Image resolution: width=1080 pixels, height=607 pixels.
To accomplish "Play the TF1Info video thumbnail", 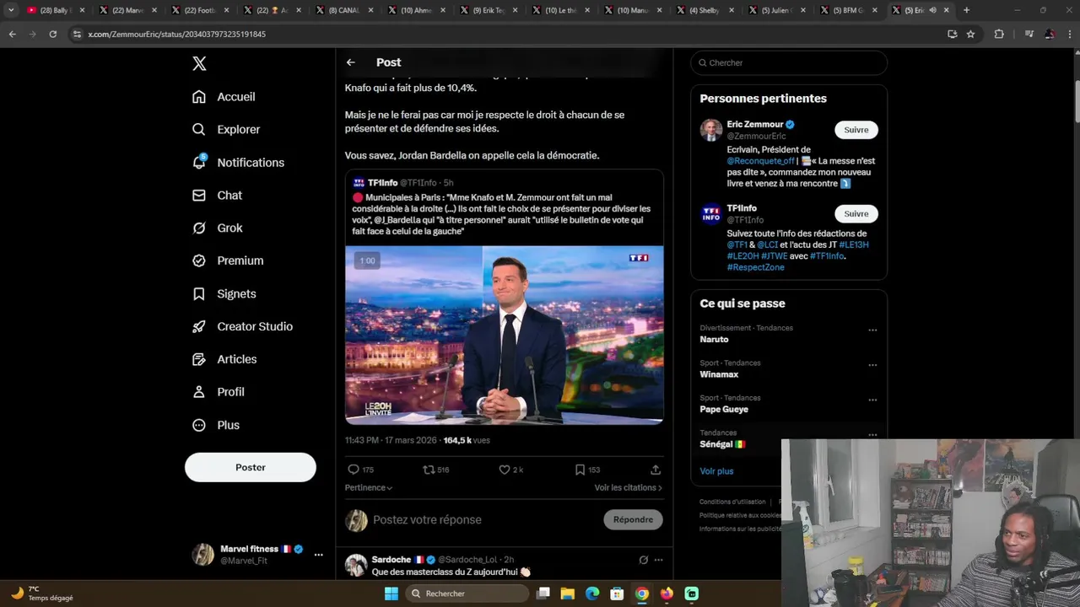I will click(x=505, y=335).
